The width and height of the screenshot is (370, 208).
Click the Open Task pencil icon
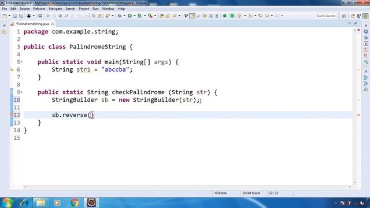[x=175, y=16]
